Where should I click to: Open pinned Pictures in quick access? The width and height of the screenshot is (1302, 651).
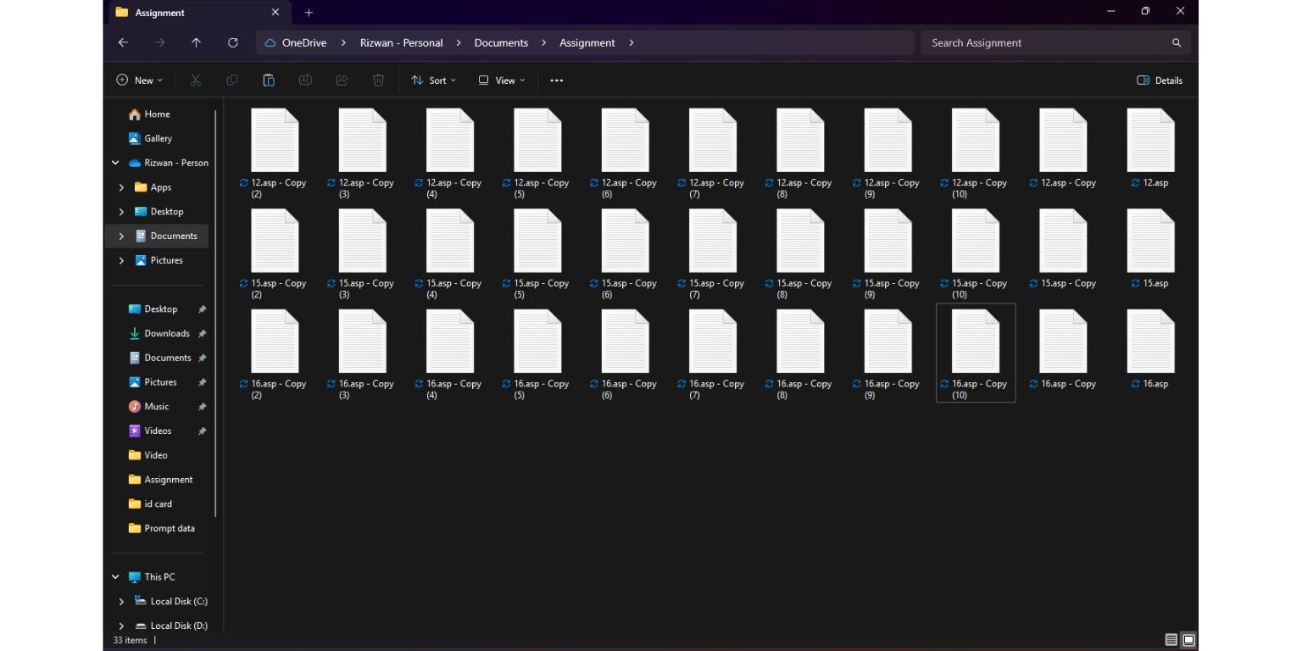click(160, 382)
